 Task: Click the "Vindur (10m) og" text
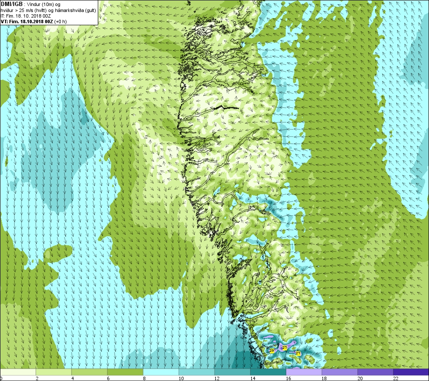pyautogui.click(x=43, y=4)
